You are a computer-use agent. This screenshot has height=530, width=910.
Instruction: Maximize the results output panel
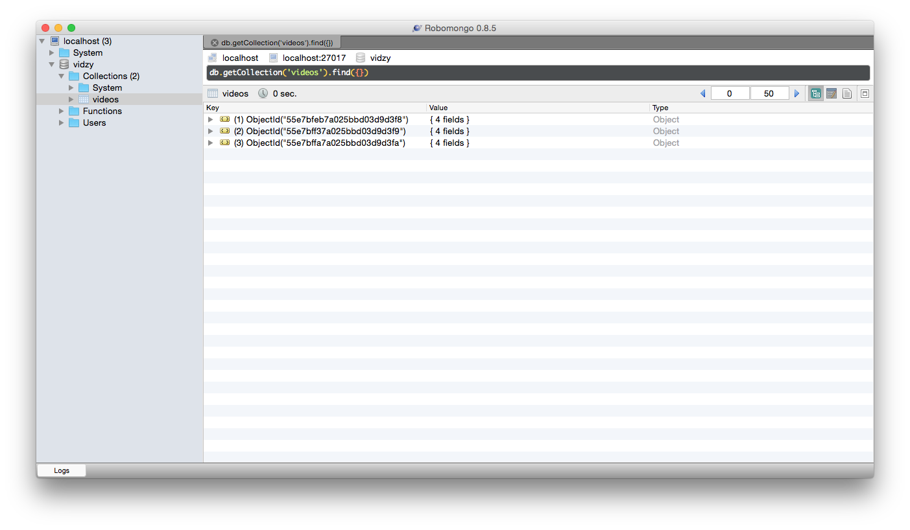click(x=865, y=93)
